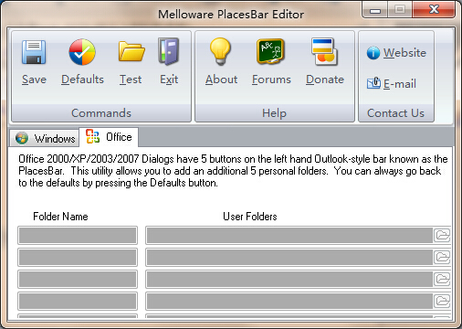Click the Exit door icon
462x329 pixels.
(x=169, y=51)
